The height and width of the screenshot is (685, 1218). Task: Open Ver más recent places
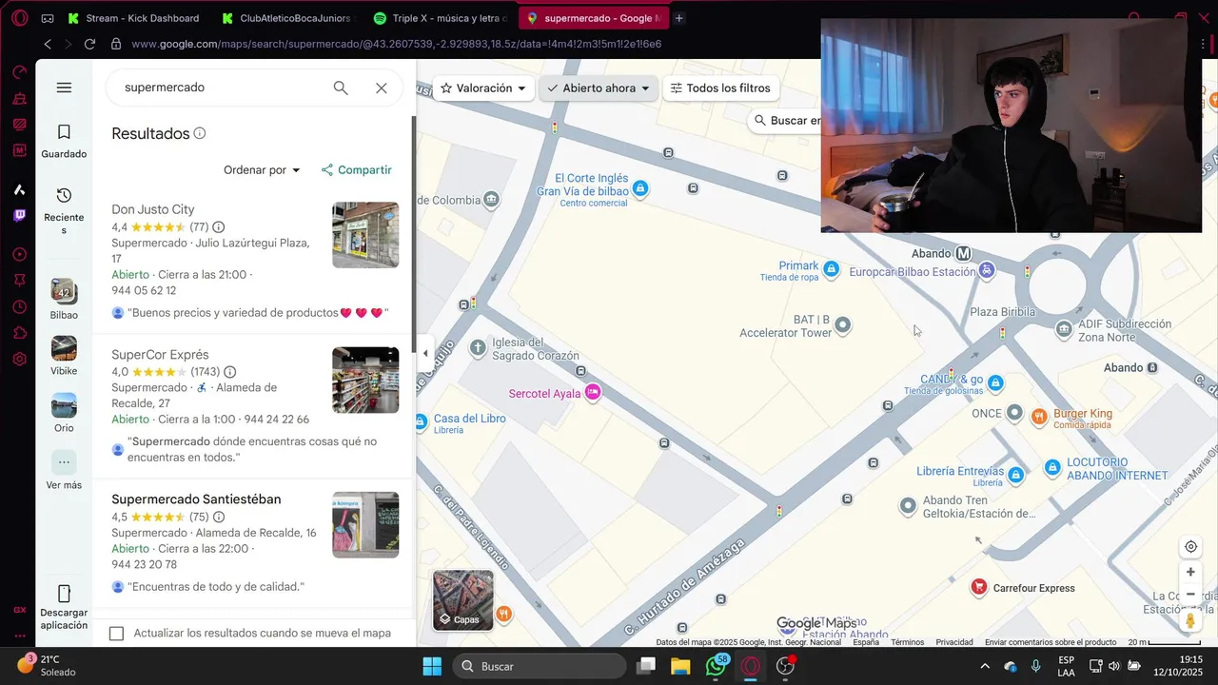64,462
